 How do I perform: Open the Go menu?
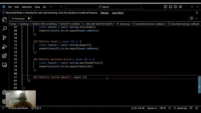[44, 7]
